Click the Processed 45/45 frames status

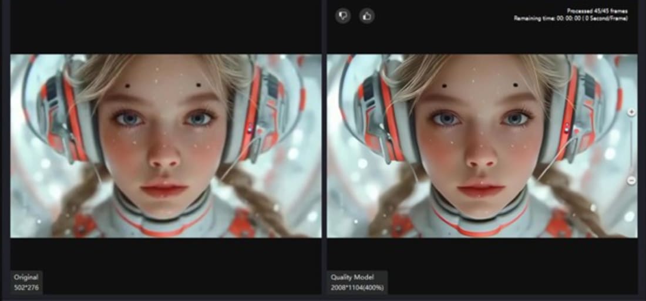point(597,11)
